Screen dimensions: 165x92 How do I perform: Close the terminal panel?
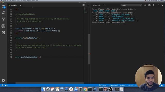point(162,5)
